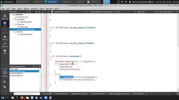This screenshot has width=179, height=100.
Task: Open the File menu
Action: (3, 9)
